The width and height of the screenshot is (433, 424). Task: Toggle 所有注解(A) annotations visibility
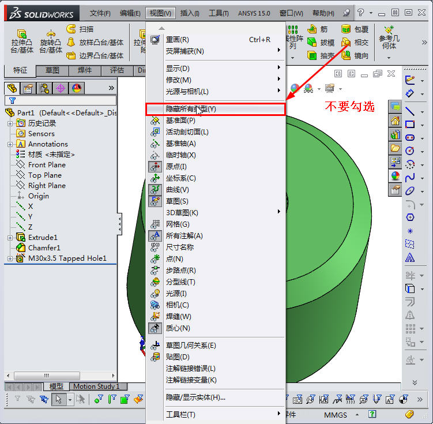tap(184, 236)
